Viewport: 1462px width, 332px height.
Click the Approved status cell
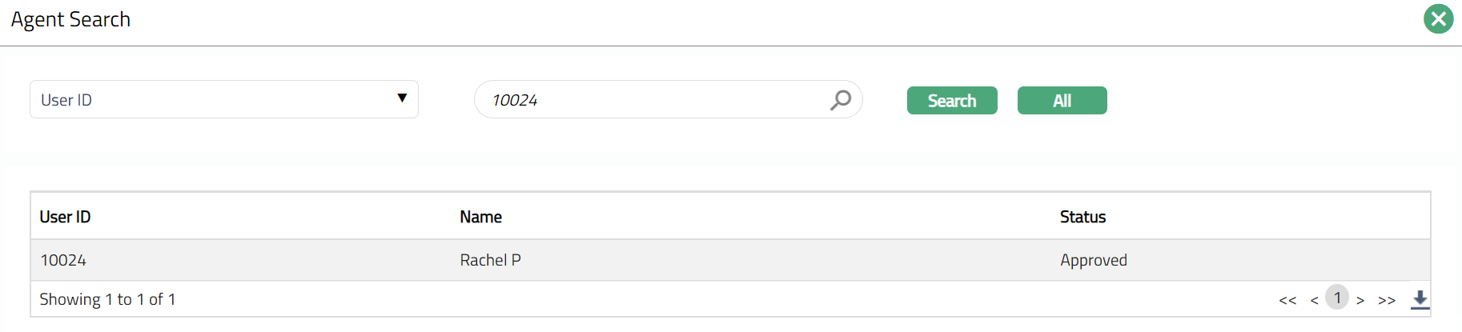[x=1093, y=260]
